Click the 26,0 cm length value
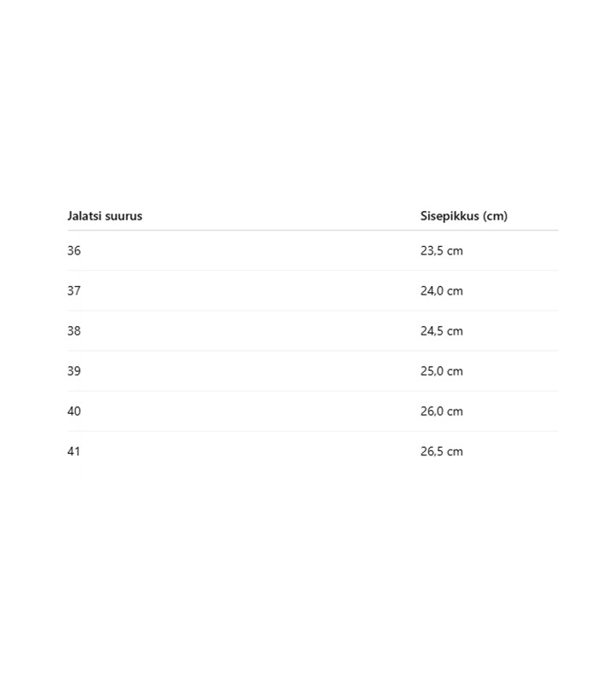Viewport: 596px width, 681px height. coord(441,411)
